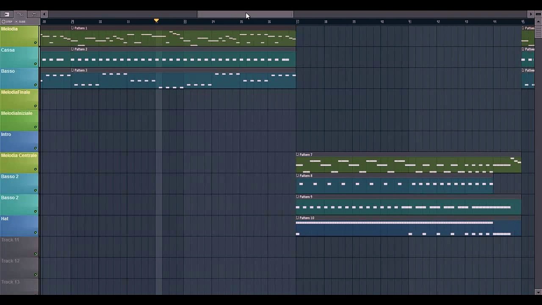The height and width of the screenshot is (305, 542).
Task: Click the horizontal scrollbar thumb
Action: (246, 14)
